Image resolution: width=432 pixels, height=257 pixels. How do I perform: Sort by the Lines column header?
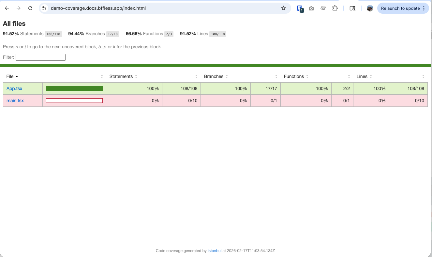pyautogui.click(x=362, y=76)
